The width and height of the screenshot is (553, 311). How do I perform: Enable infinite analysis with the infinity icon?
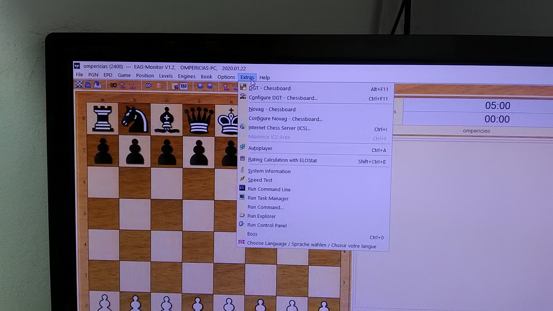pyautogui.click(x=113, y=85)
